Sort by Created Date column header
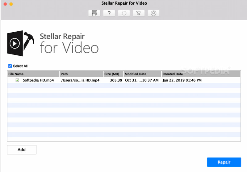 click(201, 74)
